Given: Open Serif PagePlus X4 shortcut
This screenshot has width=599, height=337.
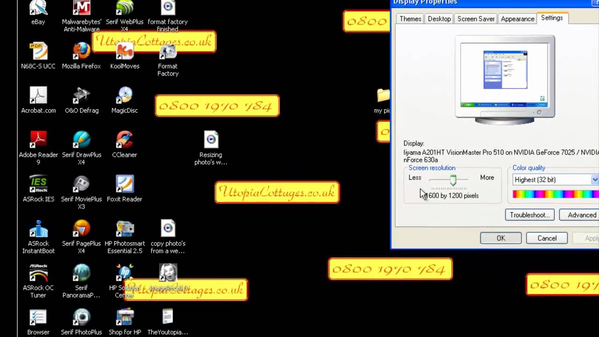Looking at the screenshot, I should pos(81,237).
